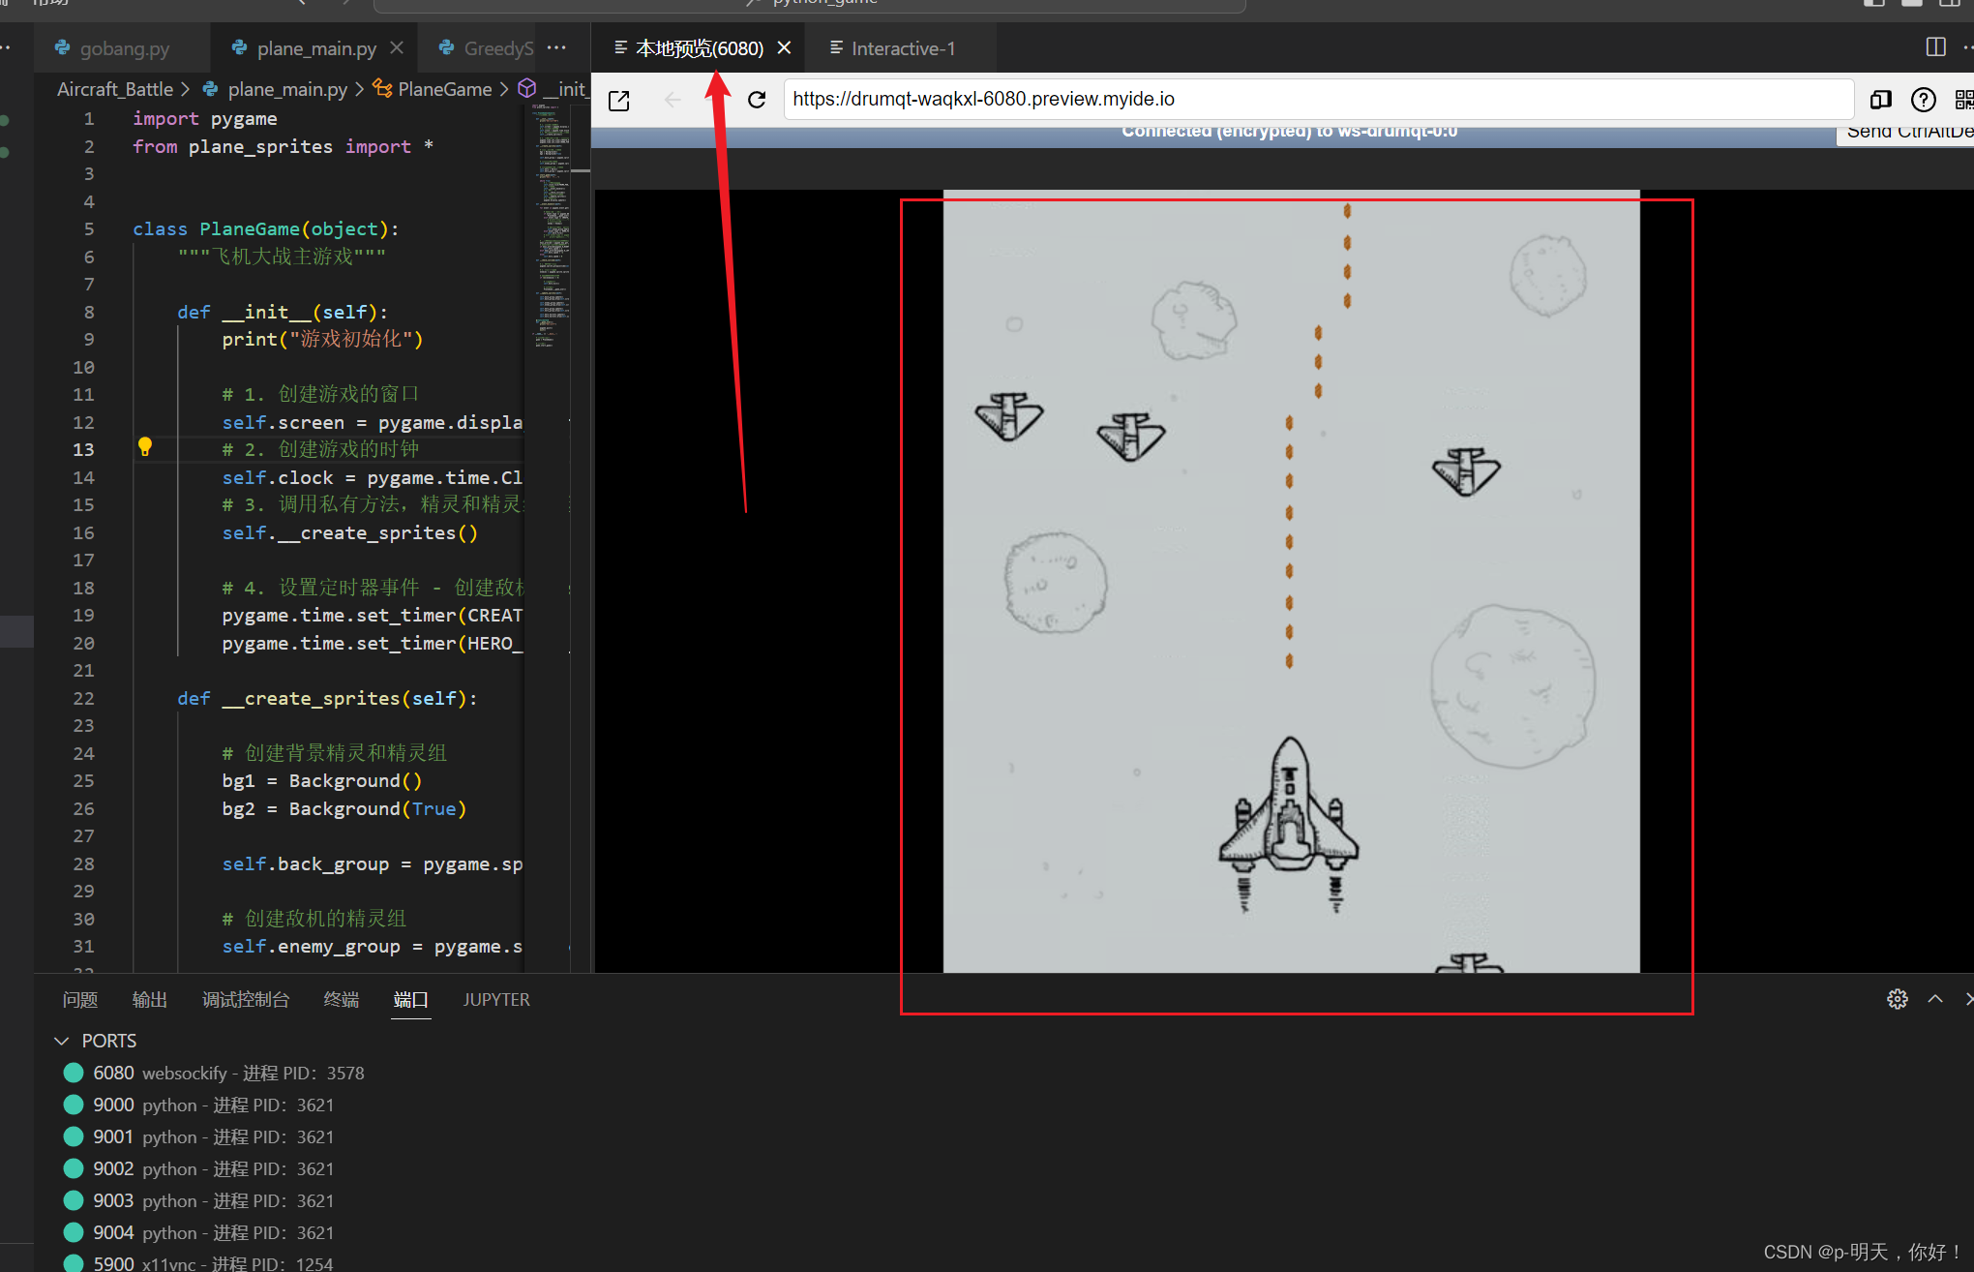Toggle port 9000 python process visibility

[x=74, y=1105]
